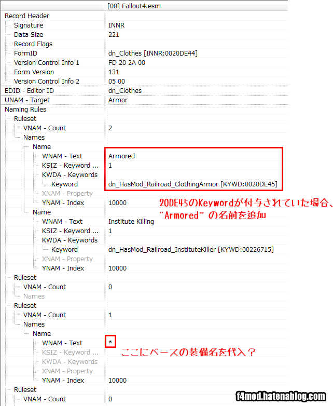Select the 05 00 value
The width and height of the screenshot is (333, 406).
(x=117, y=81)
